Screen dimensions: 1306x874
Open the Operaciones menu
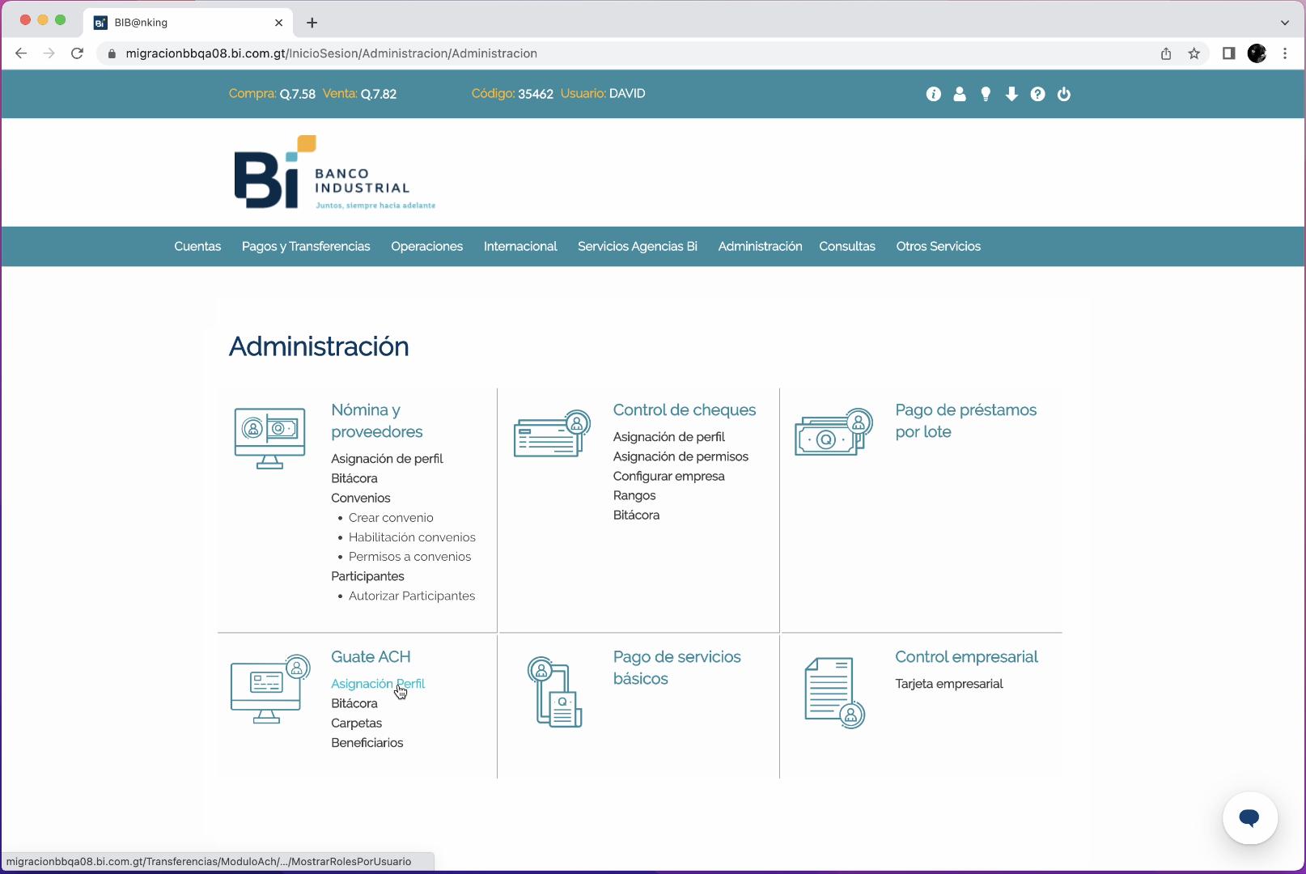427,247
